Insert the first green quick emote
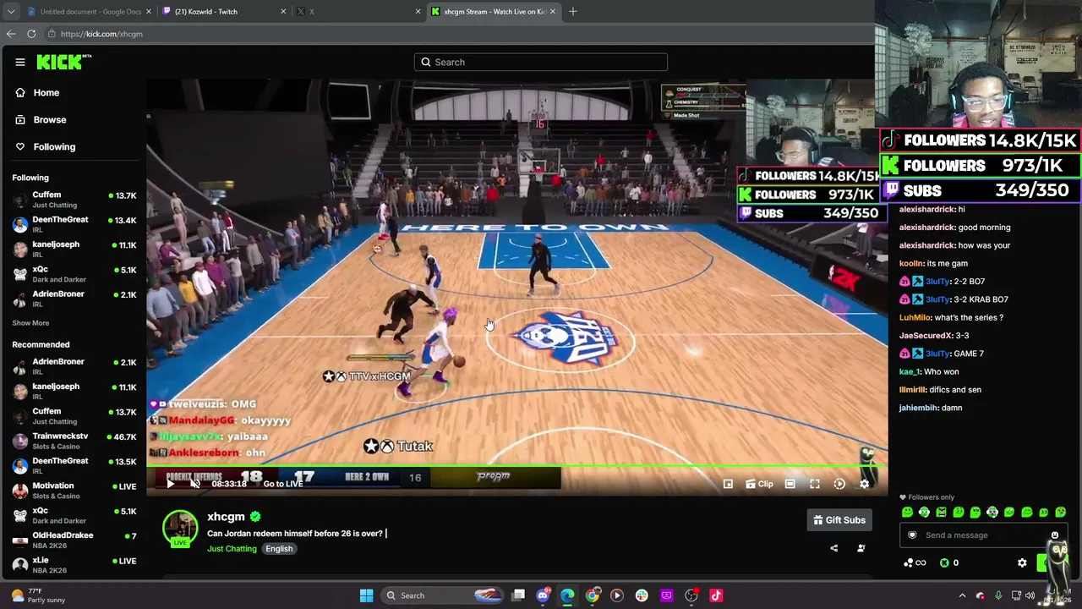Screen dimensions: 1082x609 (x=907, y=512)
